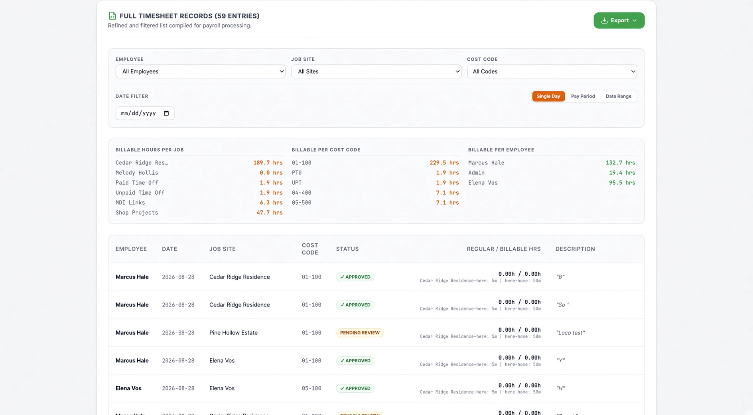This screenshot has width=753, height=415.
Task: Click the Export button
Action: (x=619, y=20)
